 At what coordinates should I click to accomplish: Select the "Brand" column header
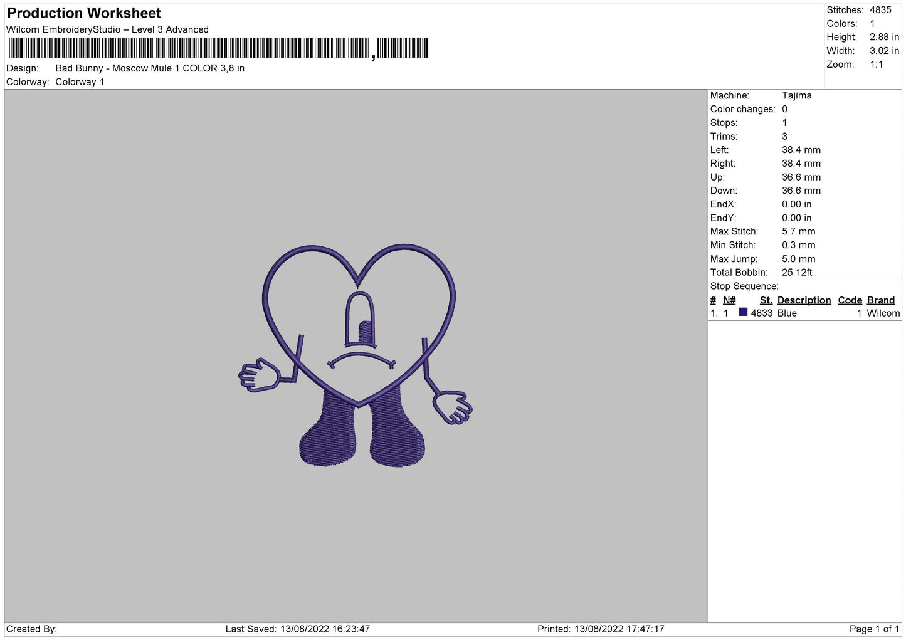pyautogui.click(x=881, y=300)
